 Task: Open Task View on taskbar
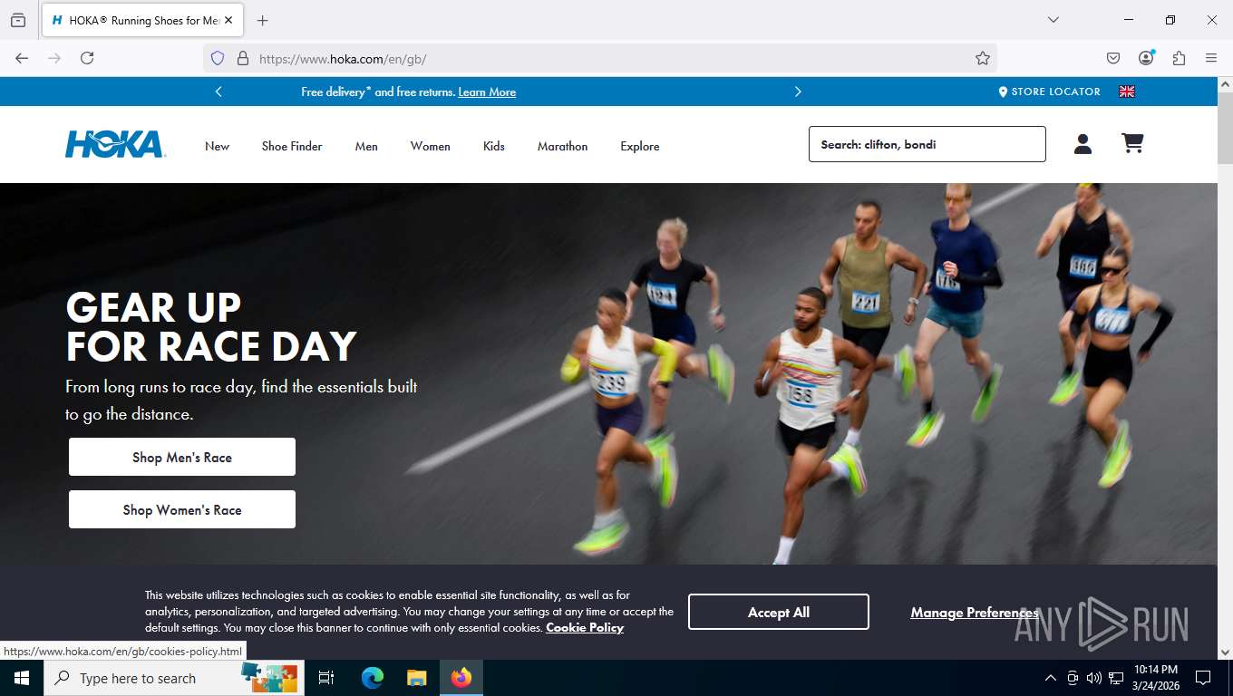pyautogui.click(x=326, y=678)
